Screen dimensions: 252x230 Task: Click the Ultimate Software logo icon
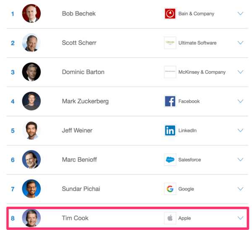tap(170, 43)
